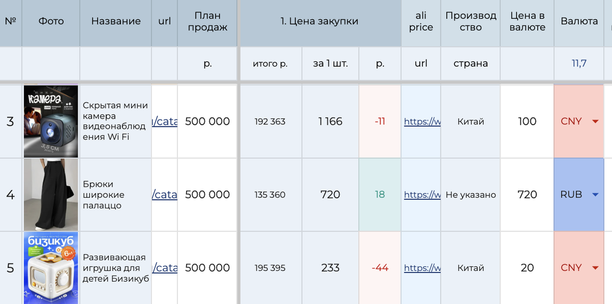This screenshot has height=304, width=612.
Task: Open the CNY currency dropdown in row 5
Action: coord(595,268)
